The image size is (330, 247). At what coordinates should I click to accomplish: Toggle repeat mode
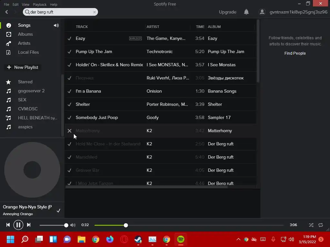tap(321, 225)
